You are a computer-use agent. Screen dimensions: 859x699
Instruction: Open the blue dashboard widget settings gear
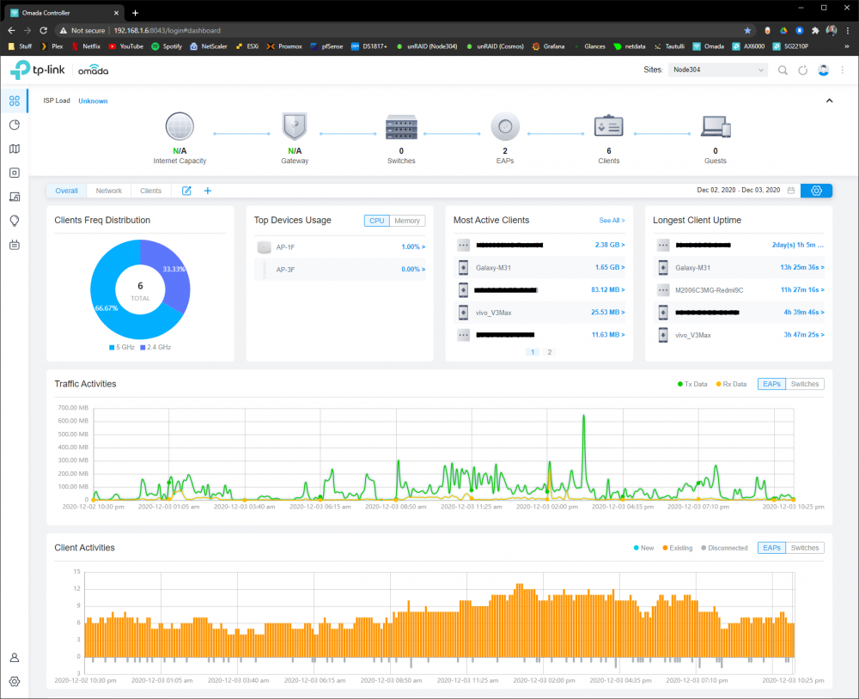816,191
